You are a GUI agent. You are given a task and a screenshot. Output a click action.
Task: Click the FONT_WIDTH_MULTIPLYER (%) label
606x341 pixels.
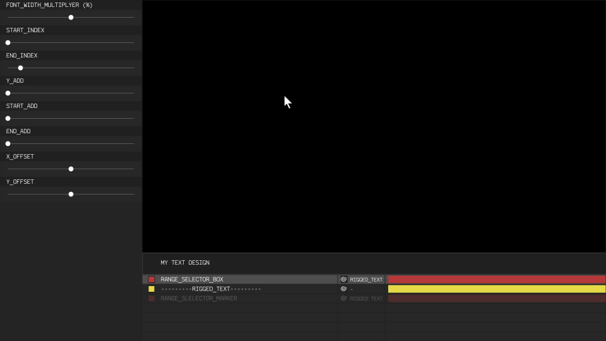click(x=49, y=5)
